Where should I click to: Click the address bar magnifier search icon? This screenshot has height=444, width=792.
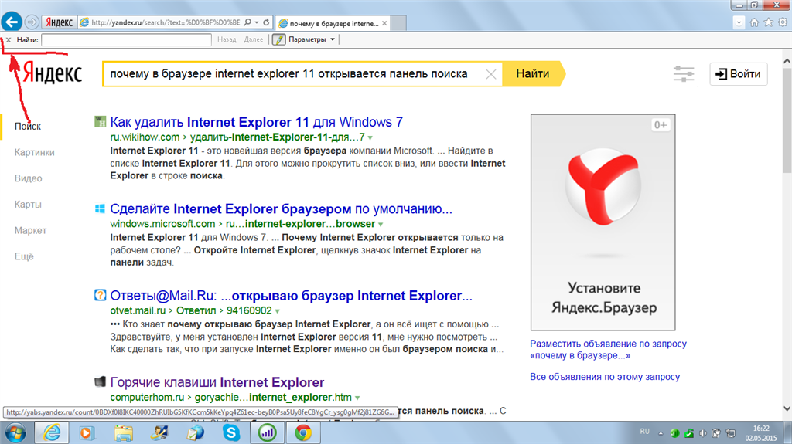point(248,22)
